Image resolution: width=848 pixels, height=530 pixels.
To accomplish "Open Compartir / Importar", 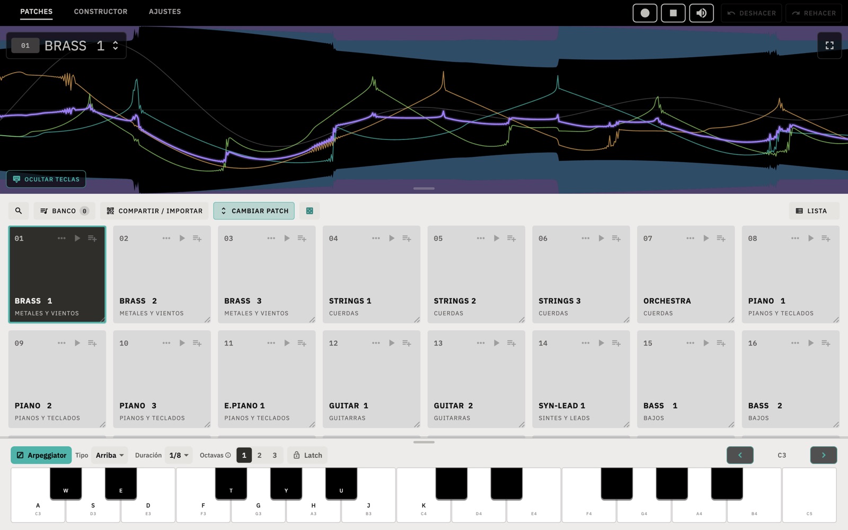I will coord(154,211).
